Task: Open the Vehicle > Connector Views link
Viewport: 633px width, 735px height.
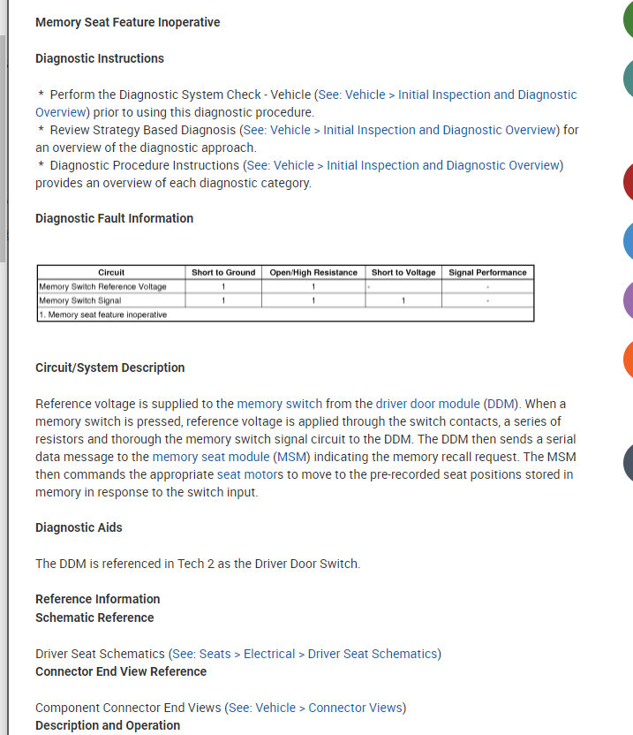Action: 316,708
